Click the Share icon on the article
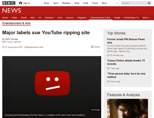This screenshot has height=118, width=154. [x=92, y=47]
